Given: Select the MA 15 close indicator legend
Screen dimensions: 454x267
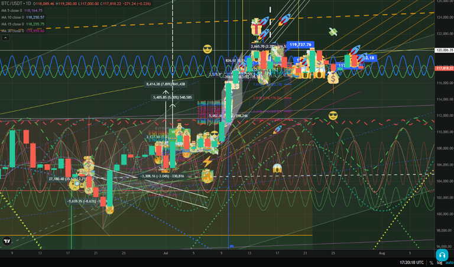Looking at the screenshot, I should point(22,24).
